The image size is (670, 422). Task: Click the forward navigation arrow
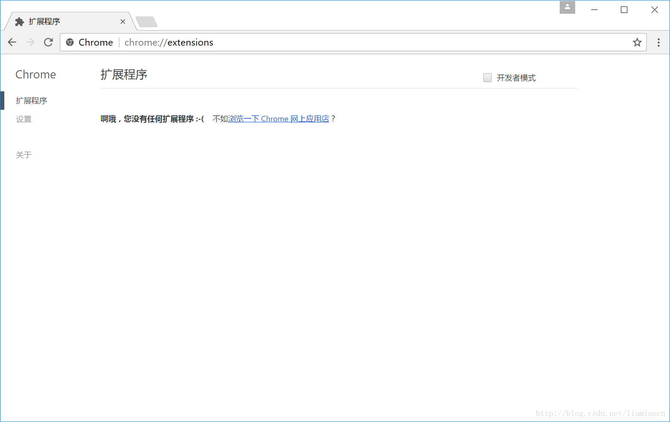30,42
